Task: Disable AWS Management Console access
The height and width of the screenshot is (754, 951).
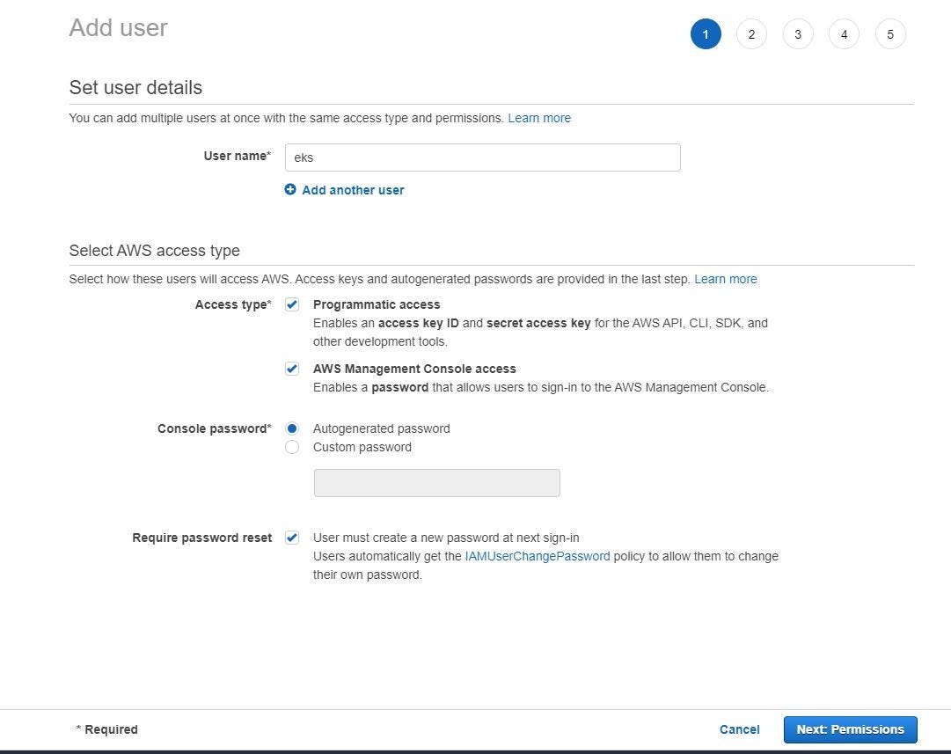Action: pyautogui.click(x=291, y=368)
